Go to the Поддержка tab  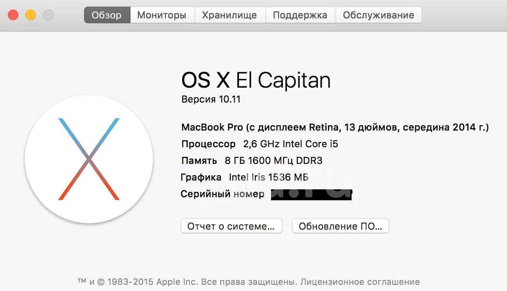coord(300,15)
